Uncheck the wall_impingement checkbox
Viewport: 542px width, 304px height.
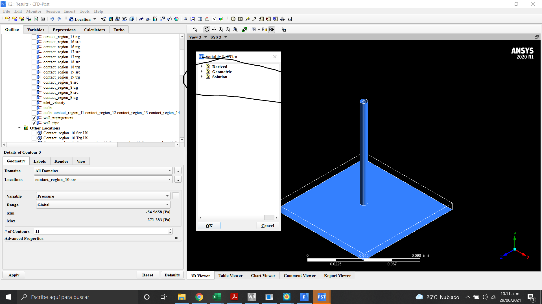click(34, 118)
